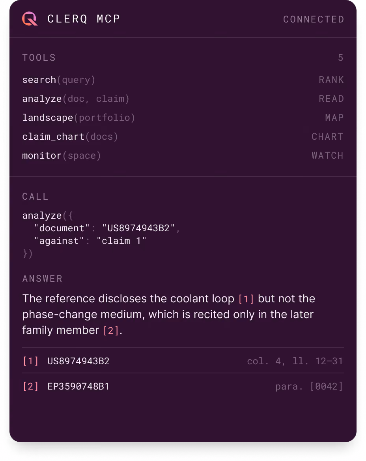Open reference EP3590748B1 in citation list
This screenshot has height=461, width=366.
point(78,386)
